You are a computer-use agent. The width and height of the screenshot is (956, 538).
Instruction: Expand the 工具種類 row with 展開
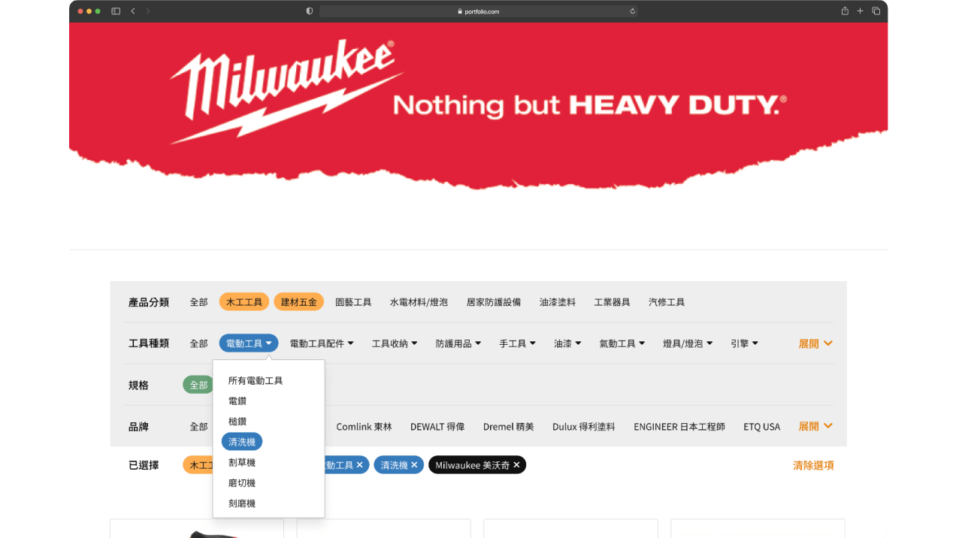(815, 343)
